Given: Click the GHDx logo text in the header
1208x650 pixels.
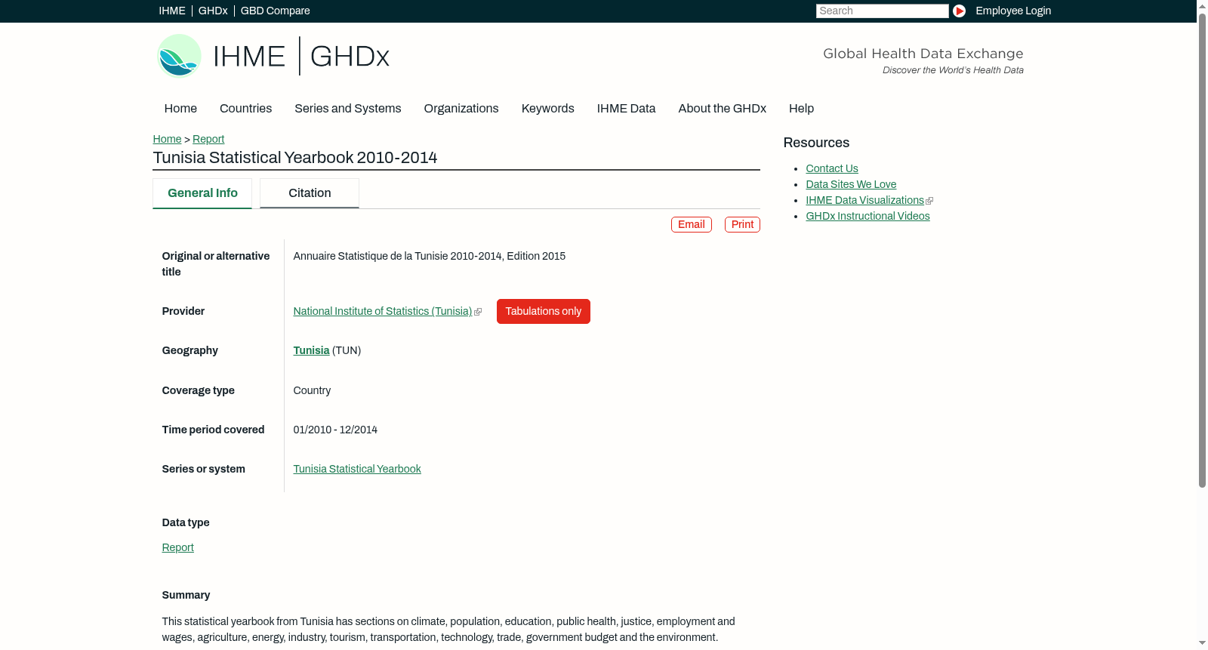Looking at the screenshot, I should [350, 57].
